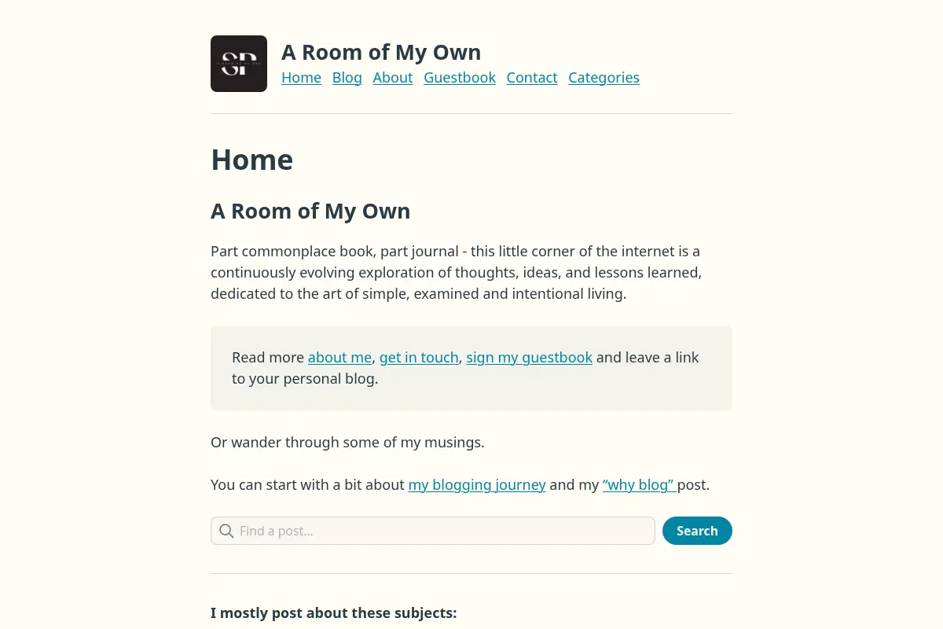Follow the 'get in touch' link
This screenshot has height=629, width=943.
coord(419,357)
